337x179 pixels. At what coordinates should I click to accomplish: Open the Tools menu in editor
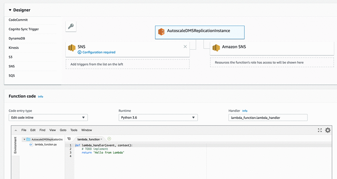74,130
